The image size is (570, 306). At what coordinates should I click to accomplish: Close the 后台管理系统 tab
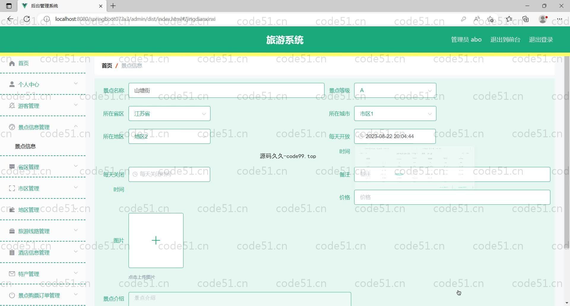[101, 6]
